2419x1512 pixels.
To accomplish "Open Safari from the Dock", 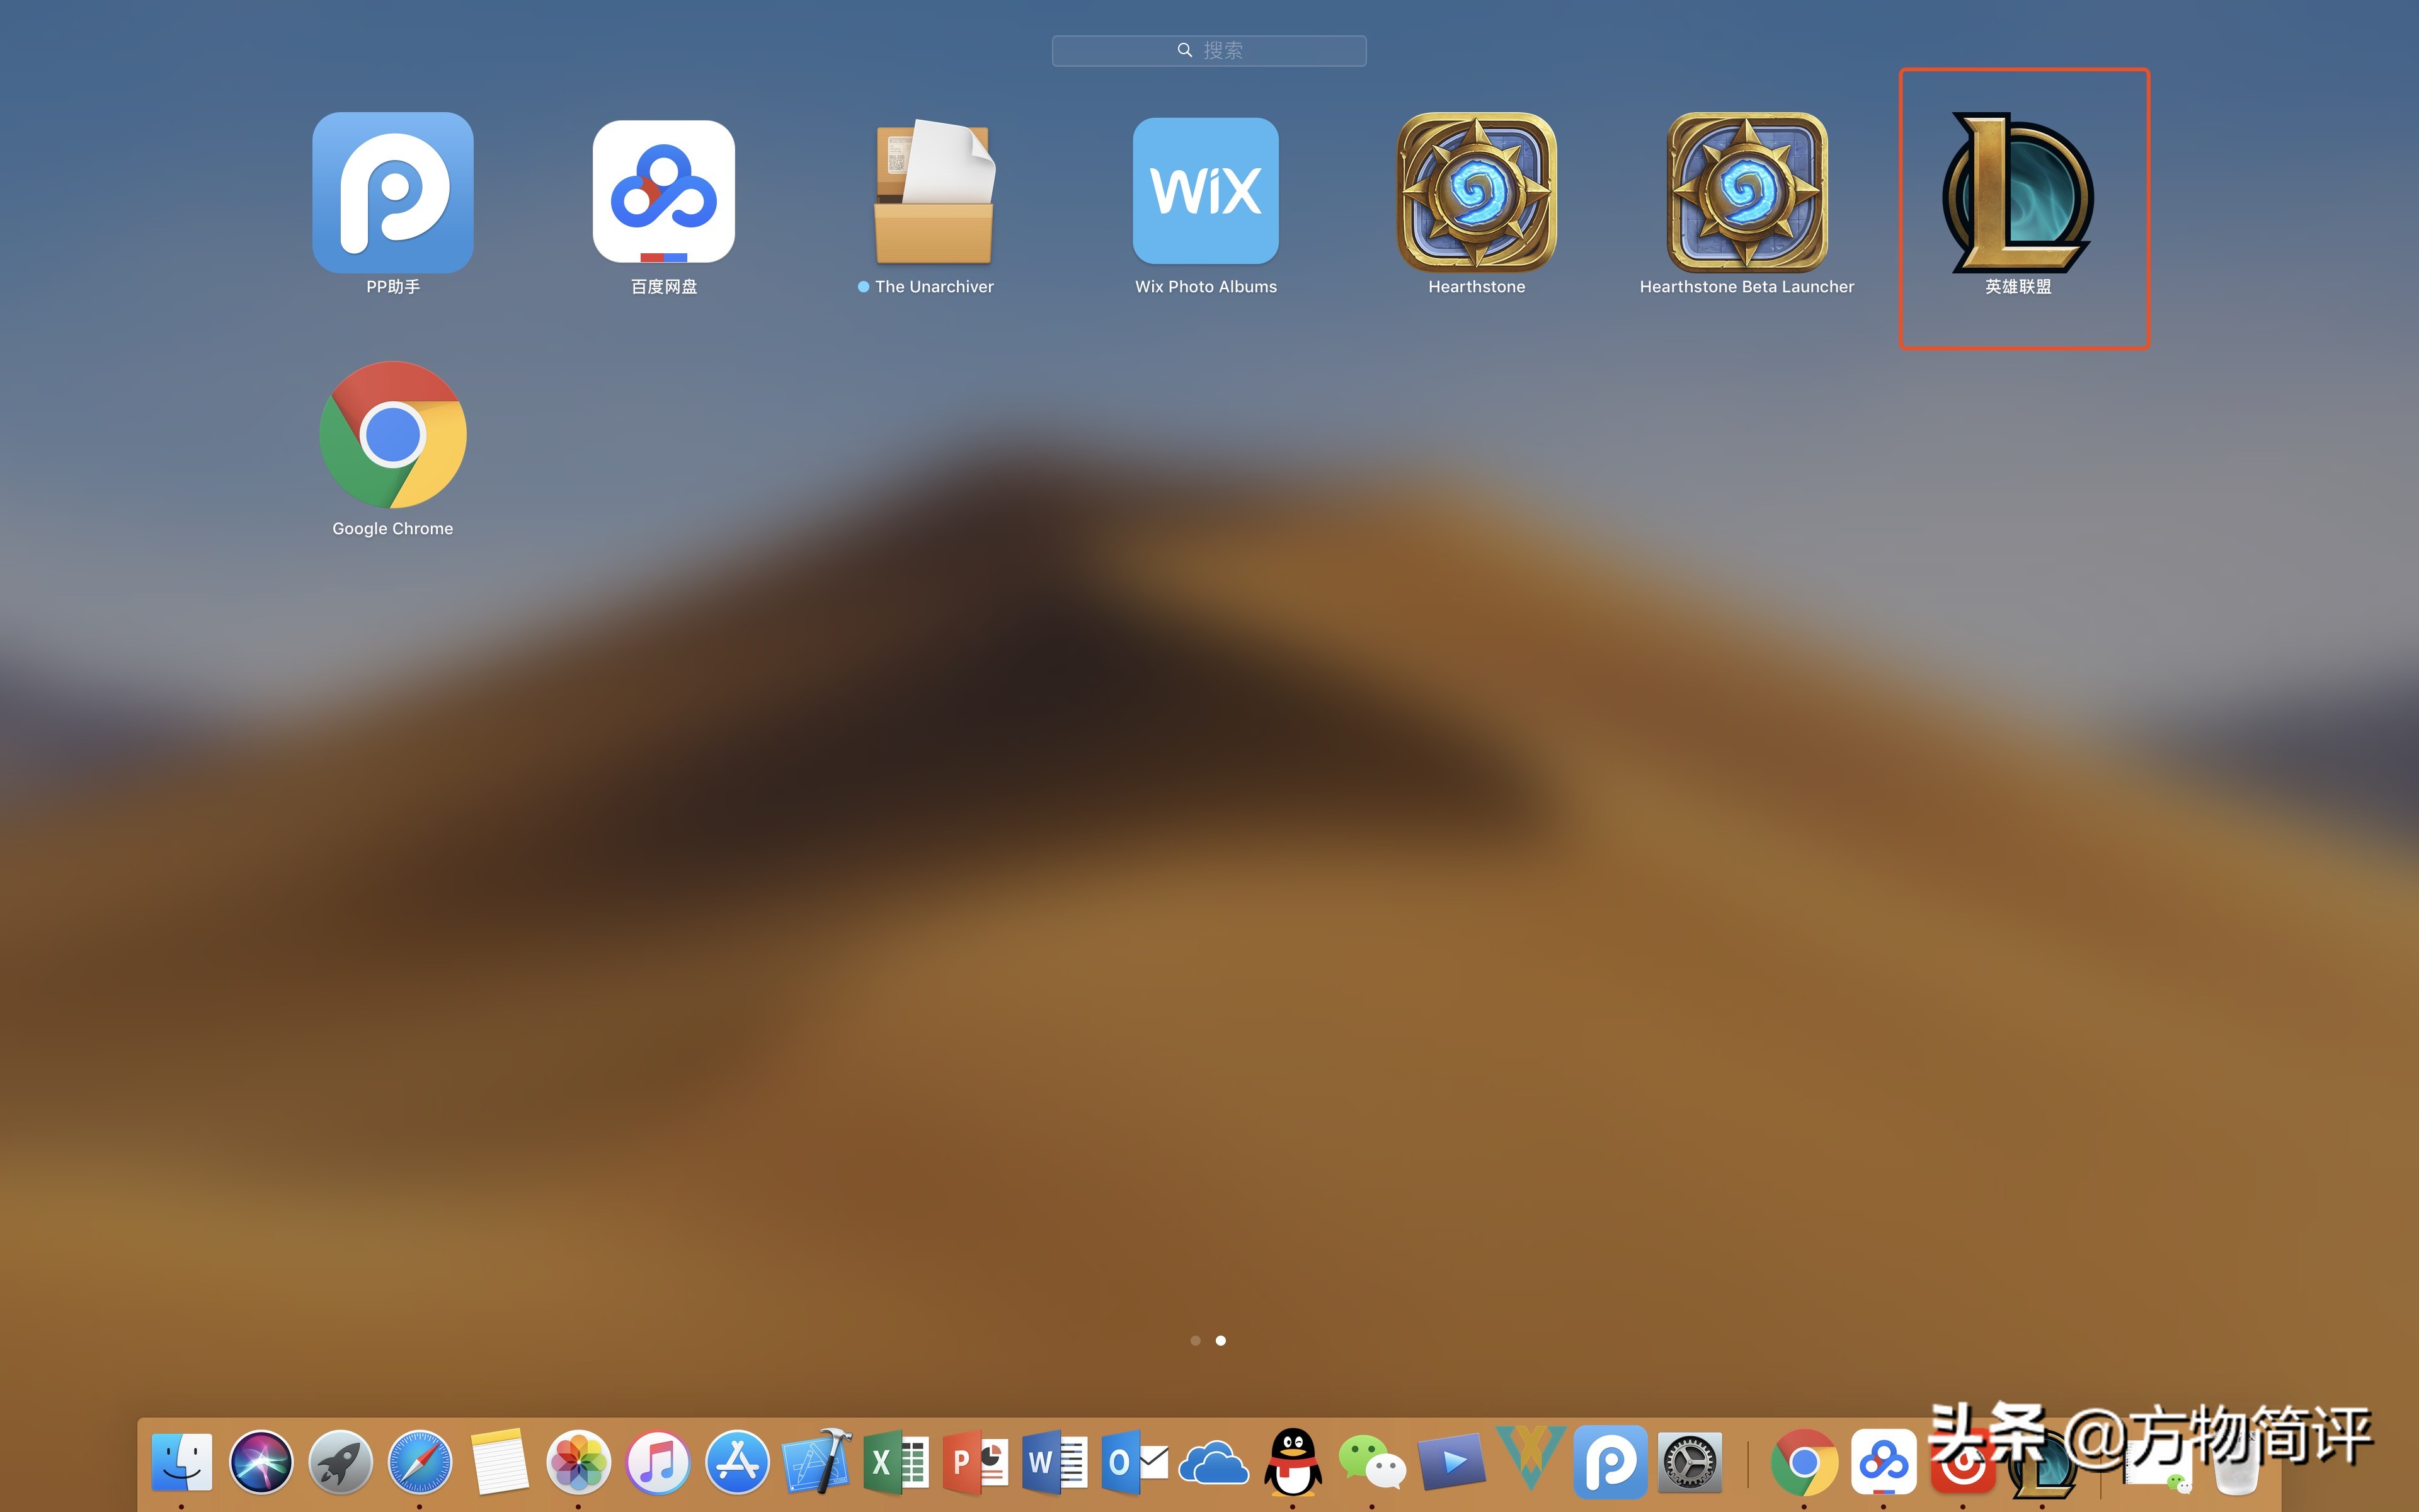I will click(x=420, y=1462).
